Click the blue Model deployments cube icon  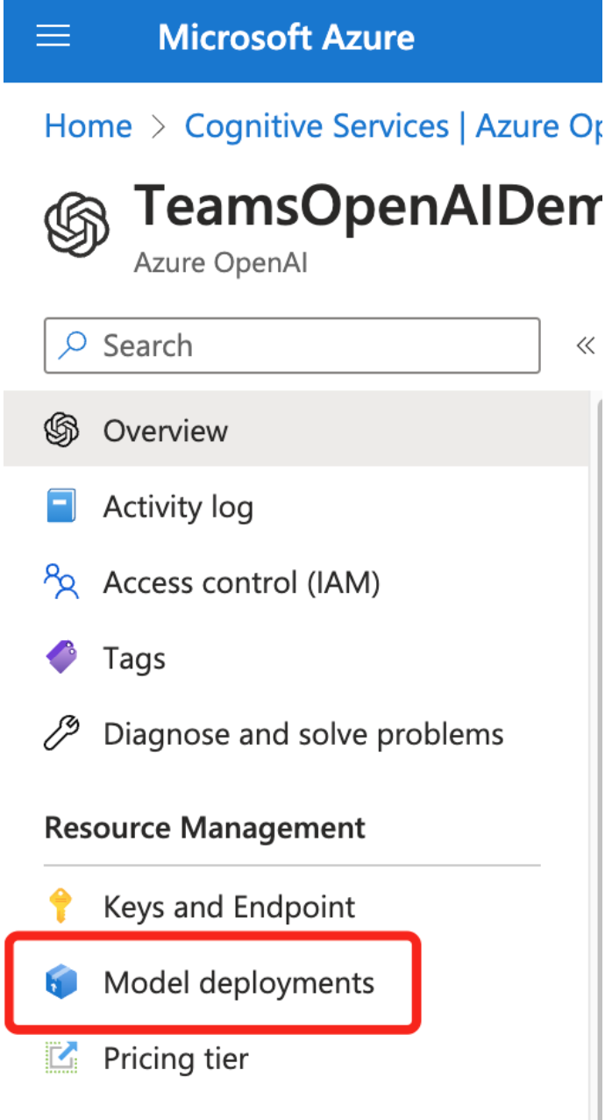click(x=61, y=983)
